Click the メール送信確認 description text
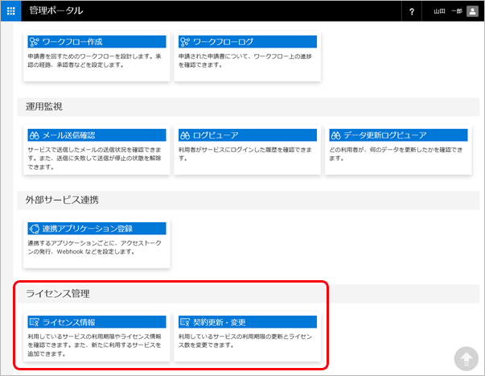This screenshot has height=376, width=485. click(x=94, y=159)
